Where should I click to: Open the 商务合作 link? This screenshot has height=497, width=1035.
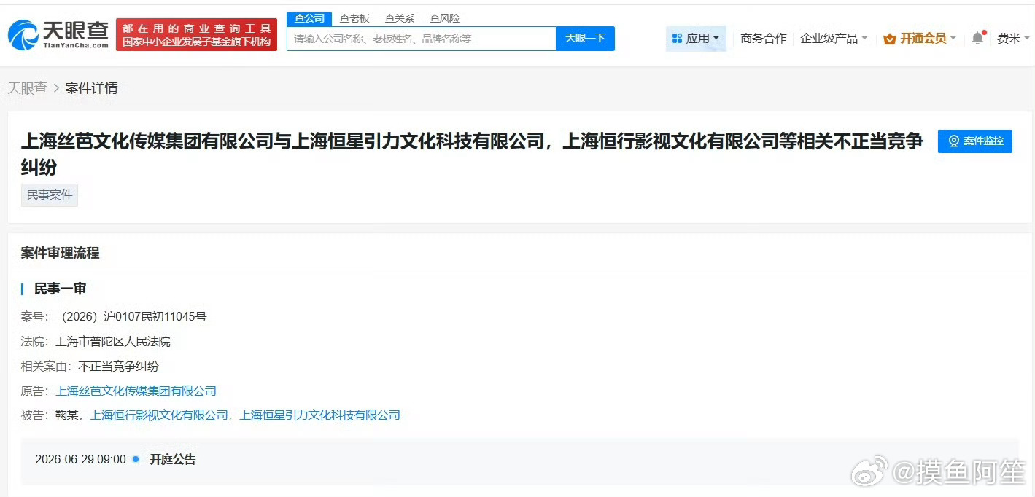(763, 39)
